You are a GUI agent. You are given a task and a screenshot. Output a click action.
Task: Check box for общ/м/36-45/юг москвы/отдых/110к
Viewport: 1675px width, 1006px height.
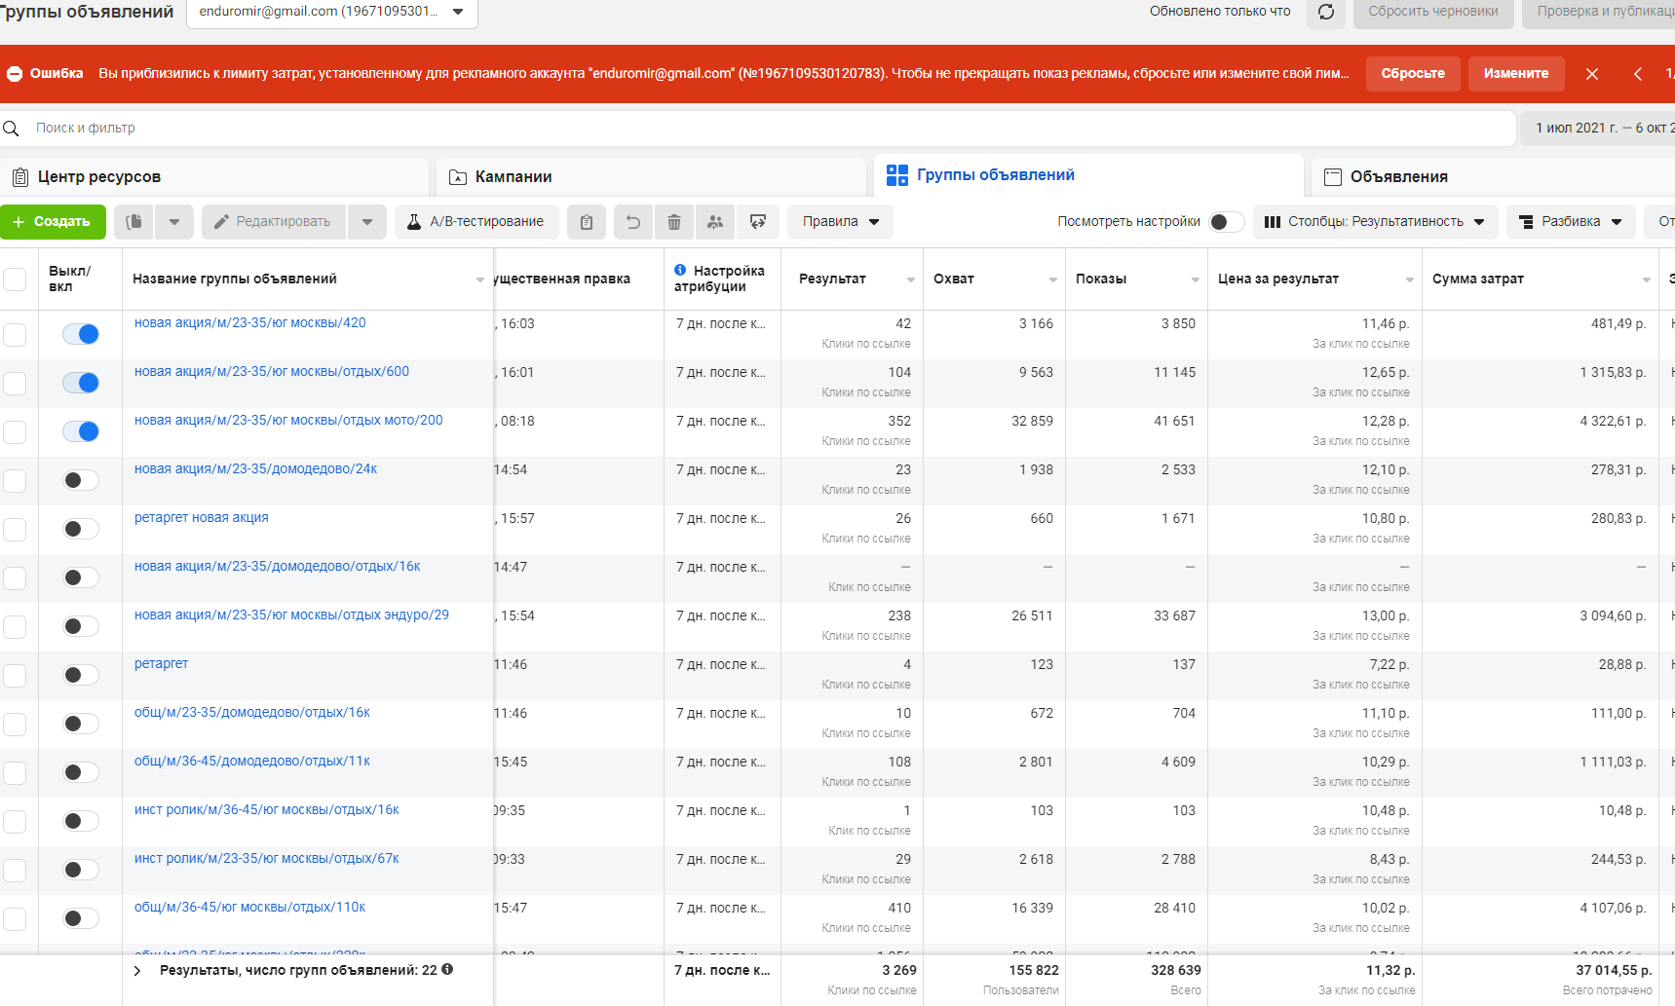15,919
